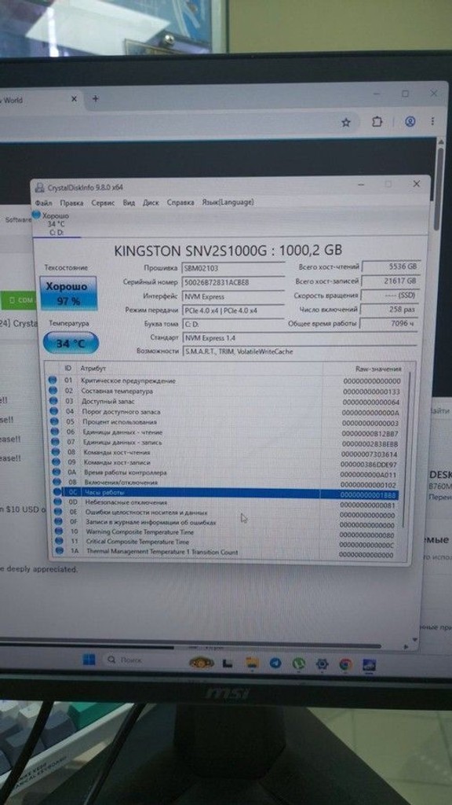Click the transfer mode field PCIe 4.0 x4
The width and height of the screenshot is (452, 805).
pyautogui.click(x=232, y=311)
